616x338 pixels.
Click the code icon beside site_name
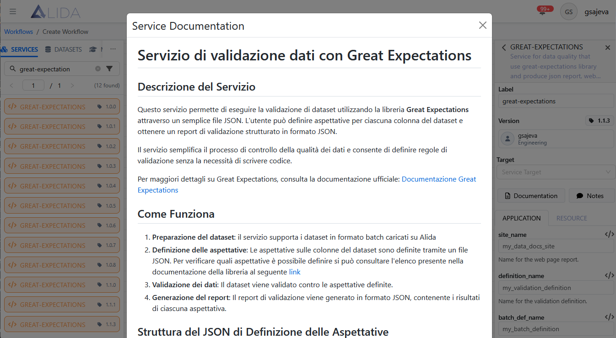(x=609, y=234)
